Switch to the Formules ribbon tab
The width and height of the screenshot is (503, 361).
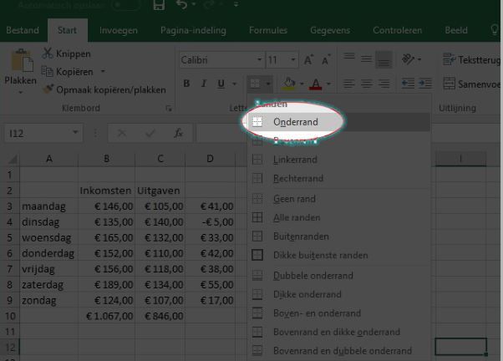tap(270, 31)
